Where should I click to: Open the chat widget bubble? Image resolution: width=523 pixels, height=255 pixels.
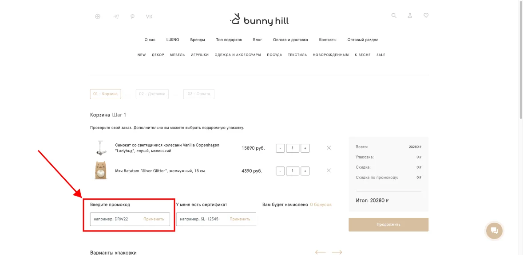pyautogui.click(x=494, y=231)
